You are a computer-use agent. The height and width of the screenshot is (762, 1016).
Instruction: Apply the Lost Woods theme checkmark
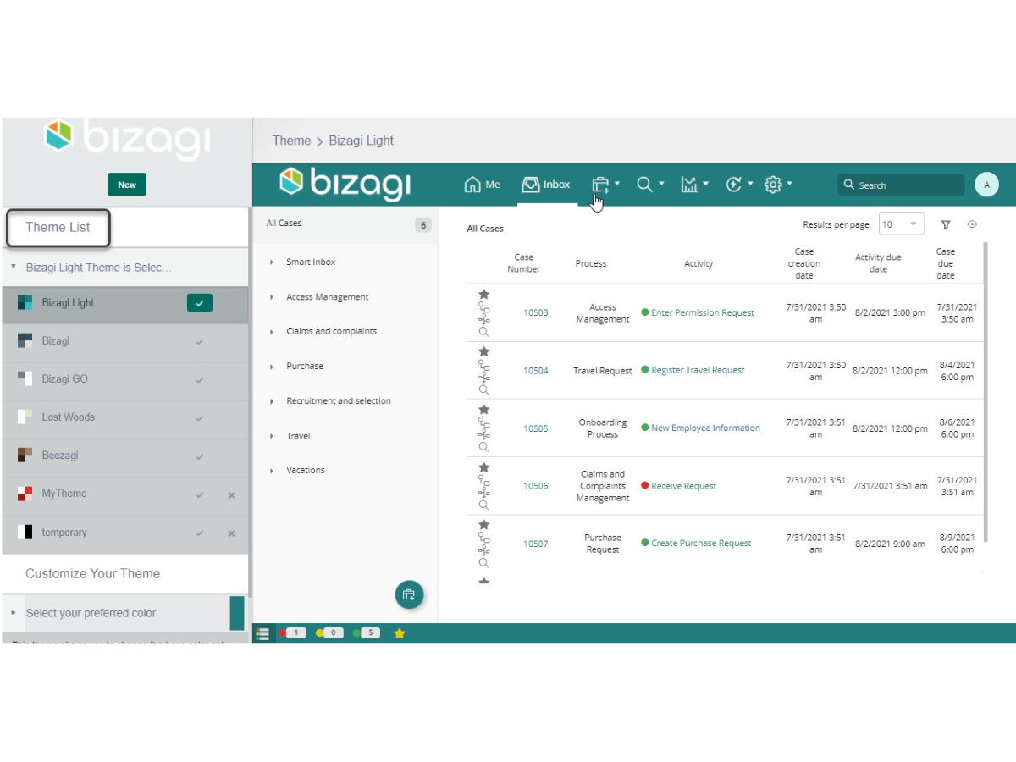pos(200,418)
